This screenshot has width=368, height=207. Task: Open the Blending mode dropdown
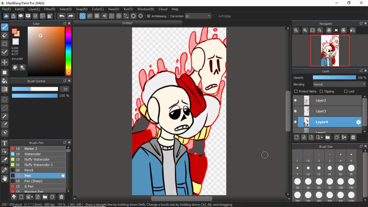pos(339,85)
